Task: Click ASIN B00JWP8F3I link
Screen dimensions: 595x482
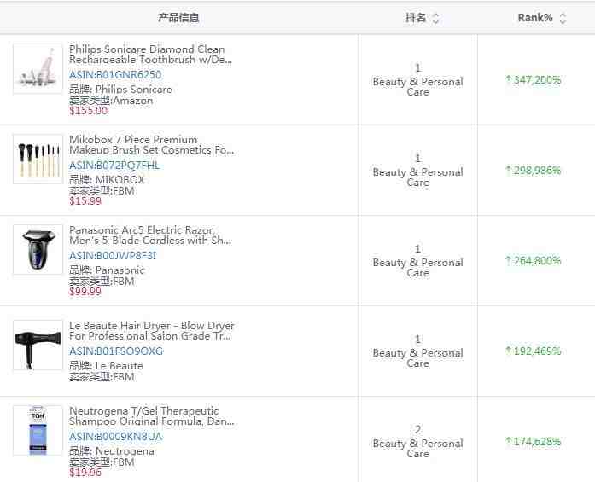Action: point(113,256)
